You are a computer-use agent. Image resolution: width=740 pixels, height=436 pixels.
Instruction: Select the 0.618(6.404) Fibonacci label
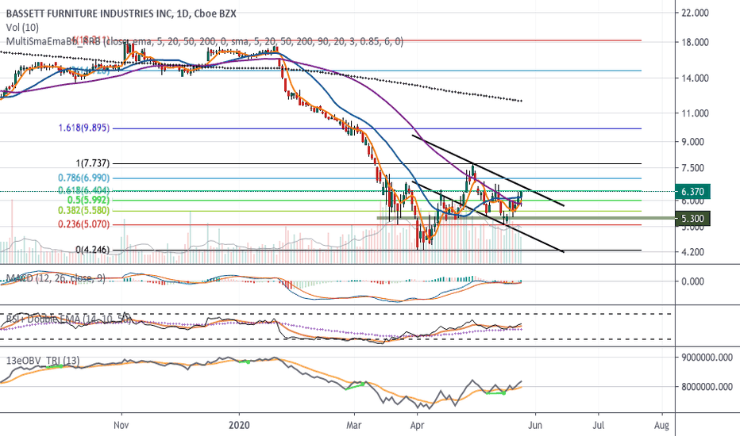tap(84, 190)
